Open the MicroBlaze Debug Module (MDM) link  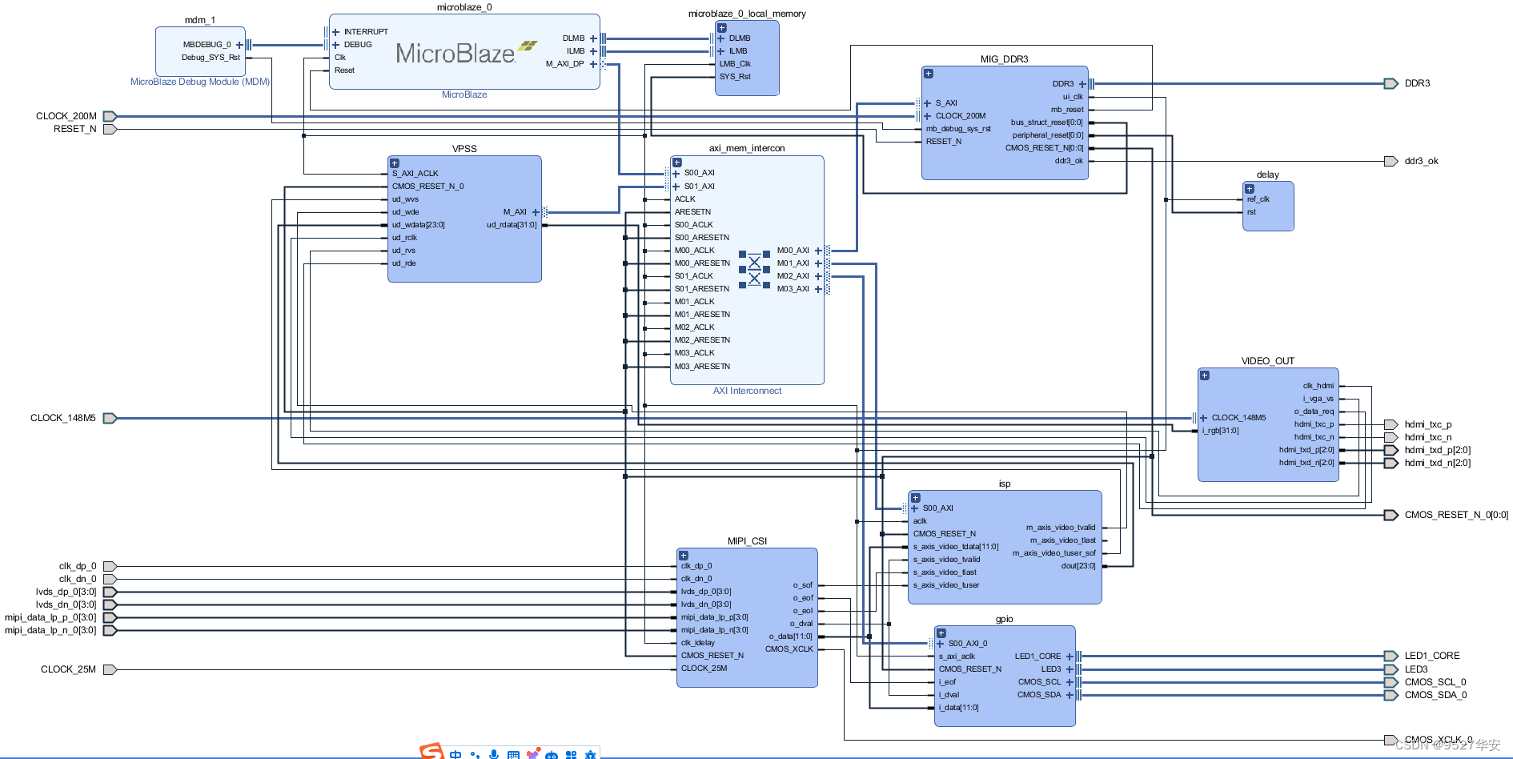click(x=200, y=82)
